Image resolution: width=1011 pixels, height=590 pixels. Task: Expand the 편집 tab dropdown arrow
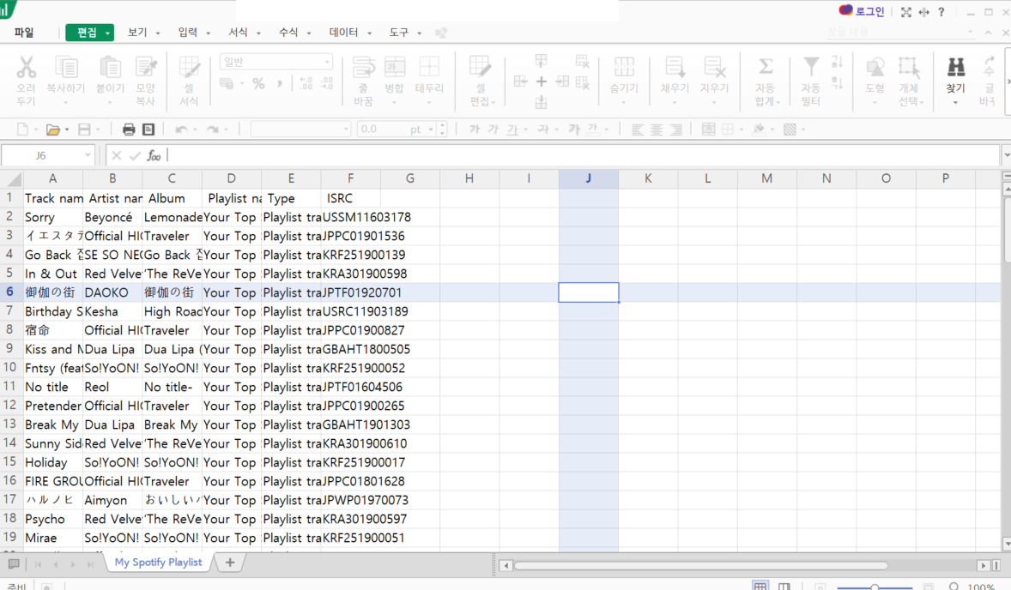coord(107,33)
